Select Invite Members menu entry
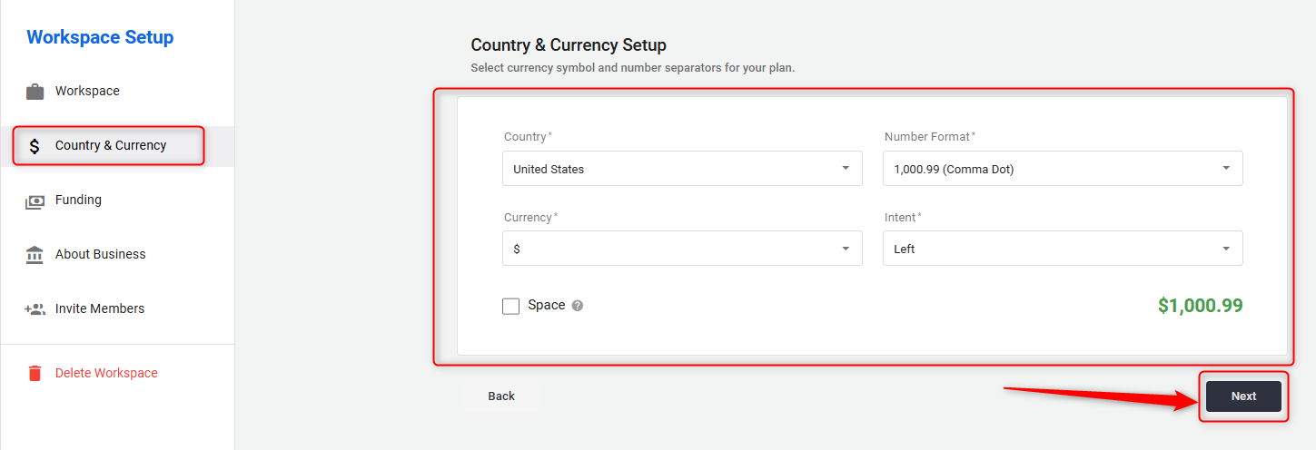The height and width of the screenshot is (450, 1316). coord(100,308)
